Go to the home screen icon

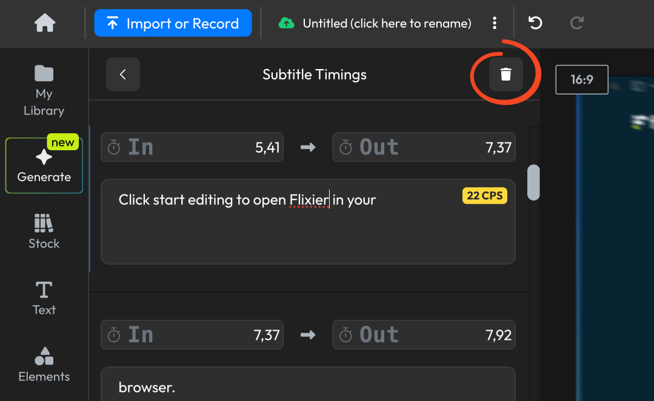(45, 24)
